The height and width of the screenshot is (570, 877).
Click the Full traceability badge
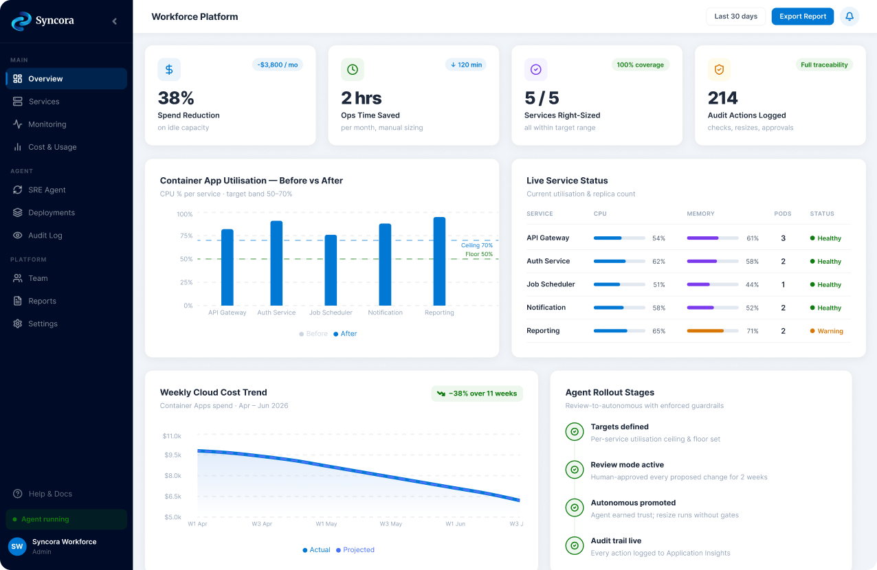coord(824,65)
